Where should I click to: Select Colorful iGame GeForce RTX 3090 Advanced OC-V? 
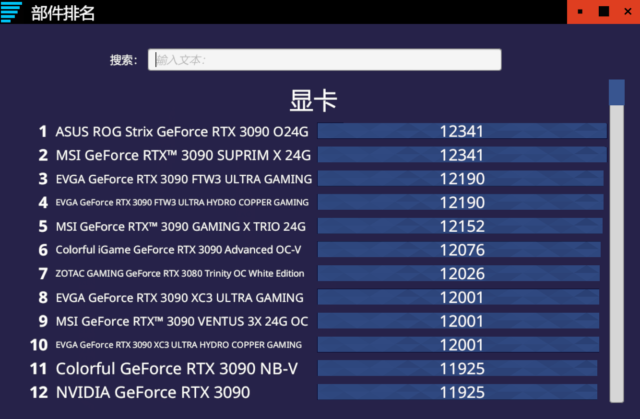pos(178,250)
